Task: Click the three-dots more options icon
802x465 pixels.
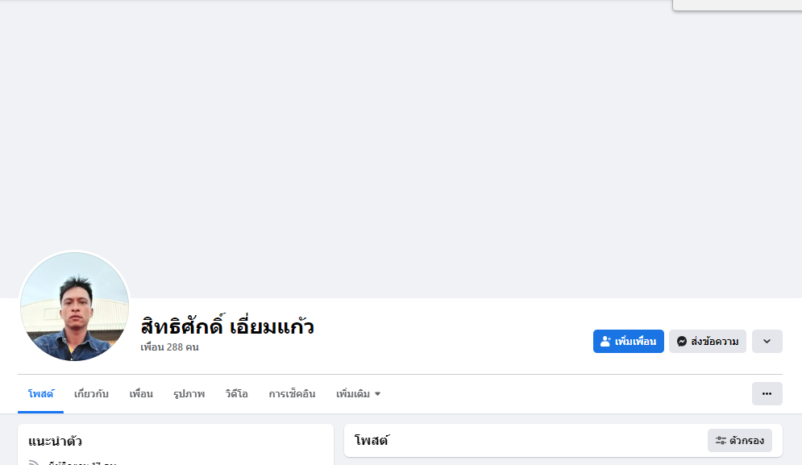Action: pyautogui.click(x=767, y=394)
